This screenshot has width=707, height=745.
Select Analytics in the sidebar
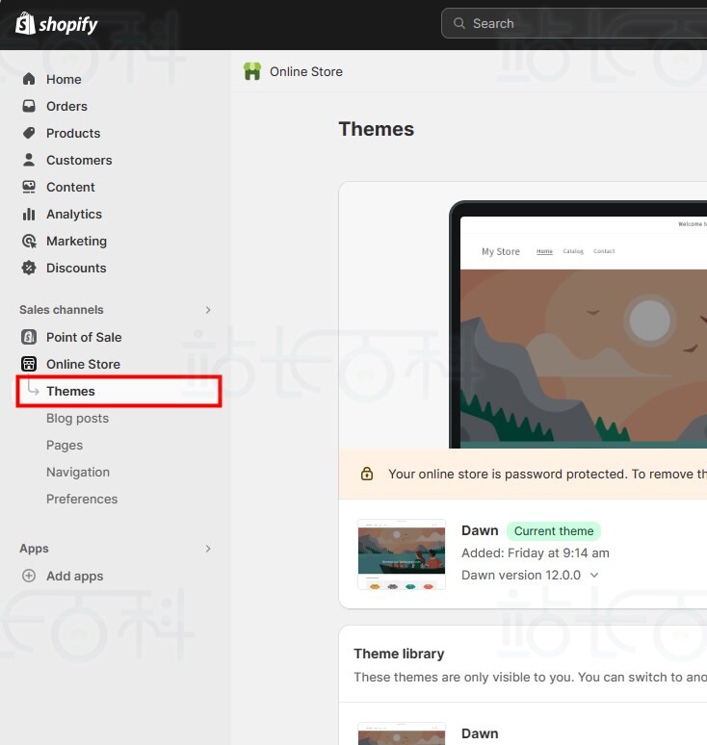[x=74, y=215]
